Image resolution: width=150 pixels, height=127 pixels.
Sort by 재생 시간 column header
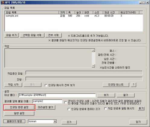pos(111,12)
